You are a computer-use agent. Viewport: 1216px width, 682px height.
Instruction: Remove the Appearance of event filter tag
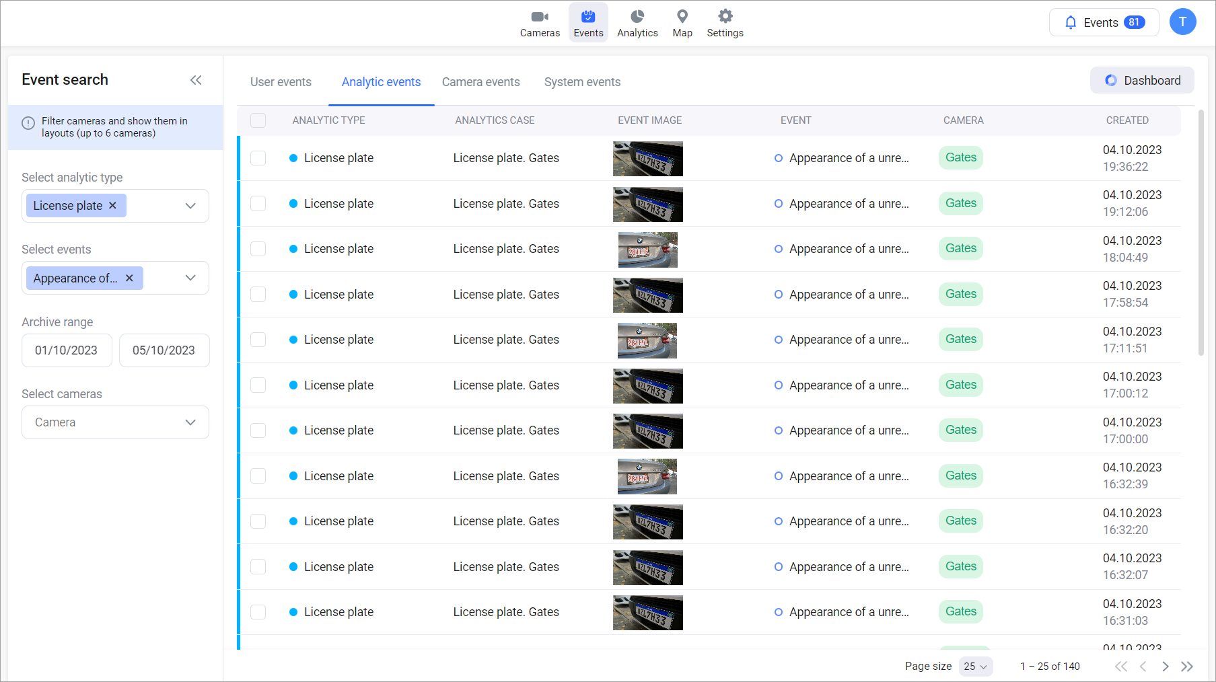pyautogui.click(x=129, y=278)
